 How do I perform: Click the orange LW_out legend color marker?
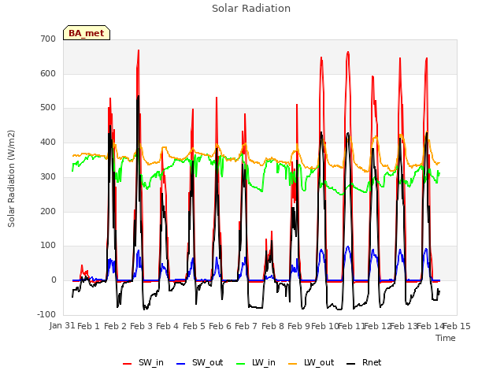(293, 364)
